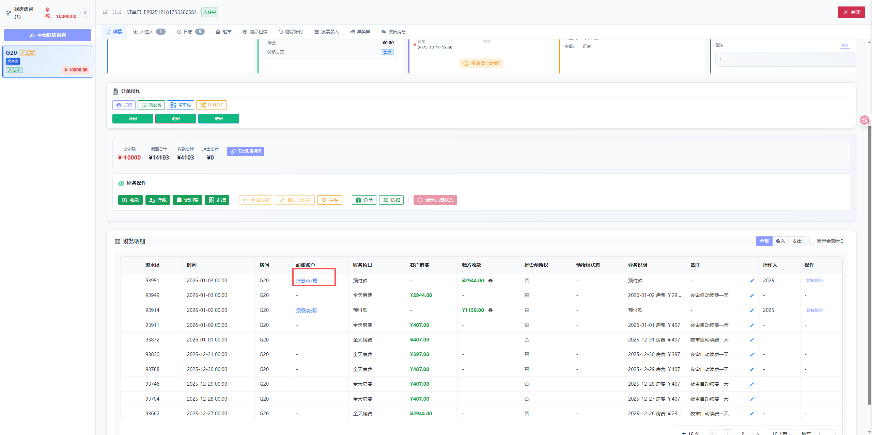Click the edit pencil in row 93911 remark
The image size is (872, 435).
(x=752, y=325)
